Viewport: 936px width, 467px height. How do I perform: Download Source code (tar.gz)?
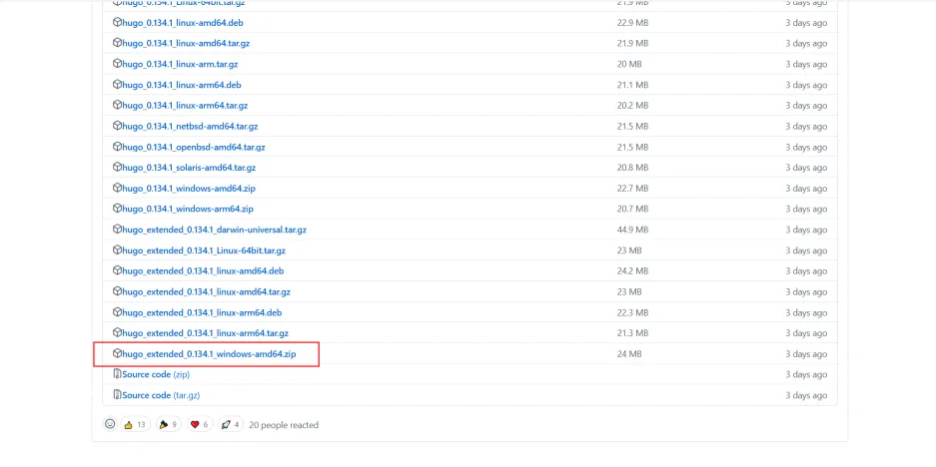(x=161, y=395)
